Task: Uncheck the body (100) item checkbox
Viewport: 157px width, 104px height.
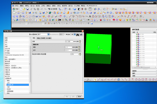Action: (137, 39)
